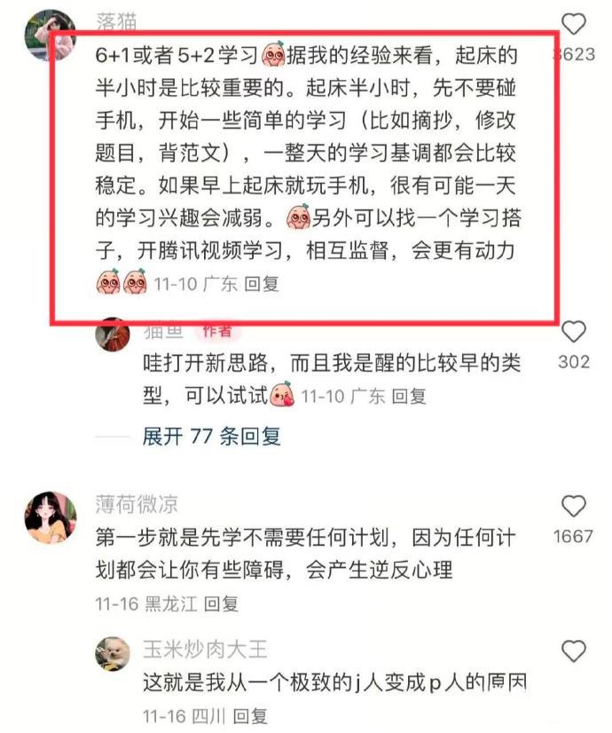Open username 薄荷微凉 profile link
612x733 pixels.
click(x=137, y=504)
